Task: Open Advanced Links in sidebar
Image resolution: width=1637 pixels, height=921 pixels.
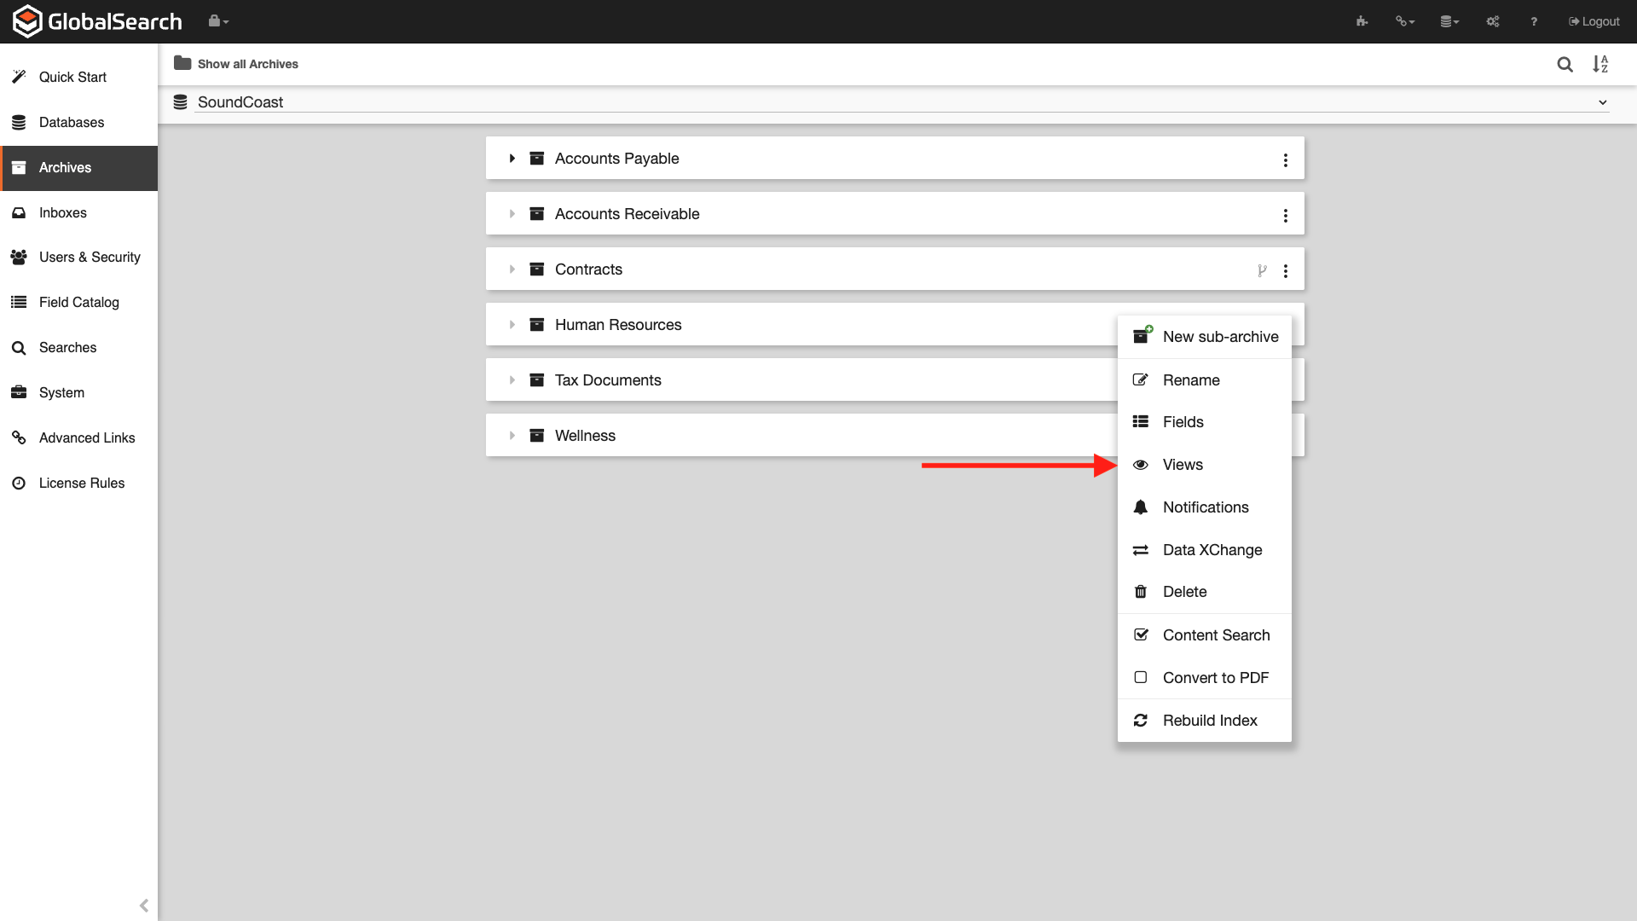Action: [x=78, y=437]
